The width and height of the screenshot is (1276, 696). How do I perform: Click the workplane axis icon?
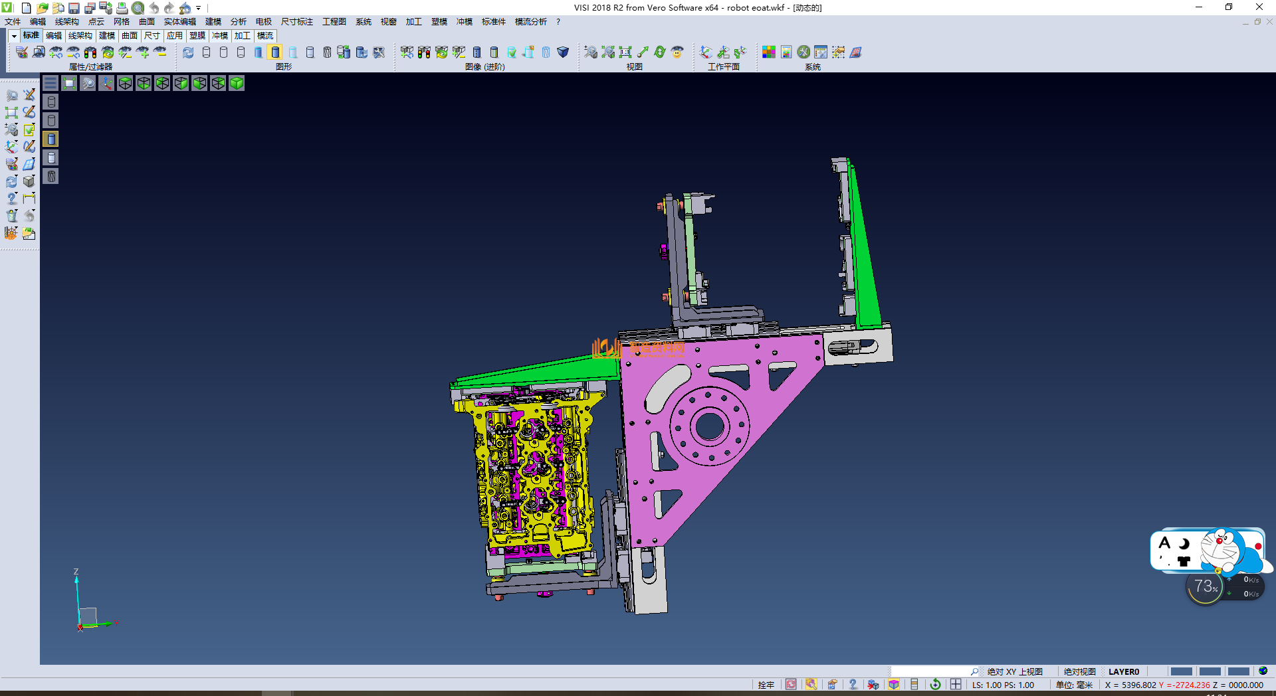pyautogui.click(x=706, y=52)
